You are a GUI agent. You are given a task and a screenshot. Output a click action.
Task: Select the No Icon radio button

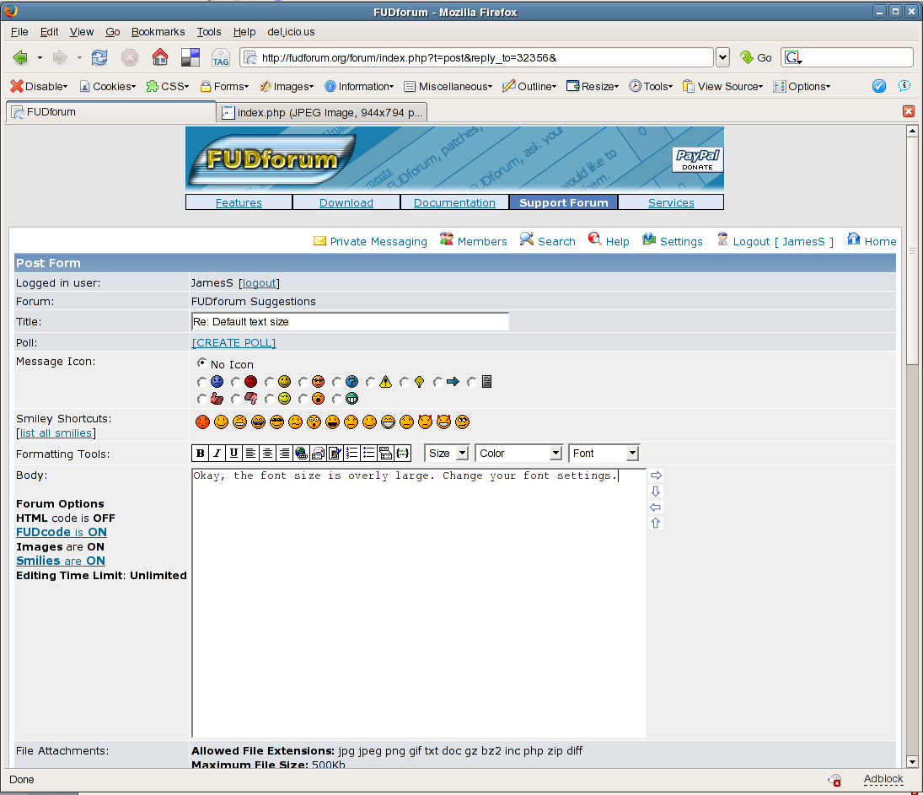coord(202,363)
